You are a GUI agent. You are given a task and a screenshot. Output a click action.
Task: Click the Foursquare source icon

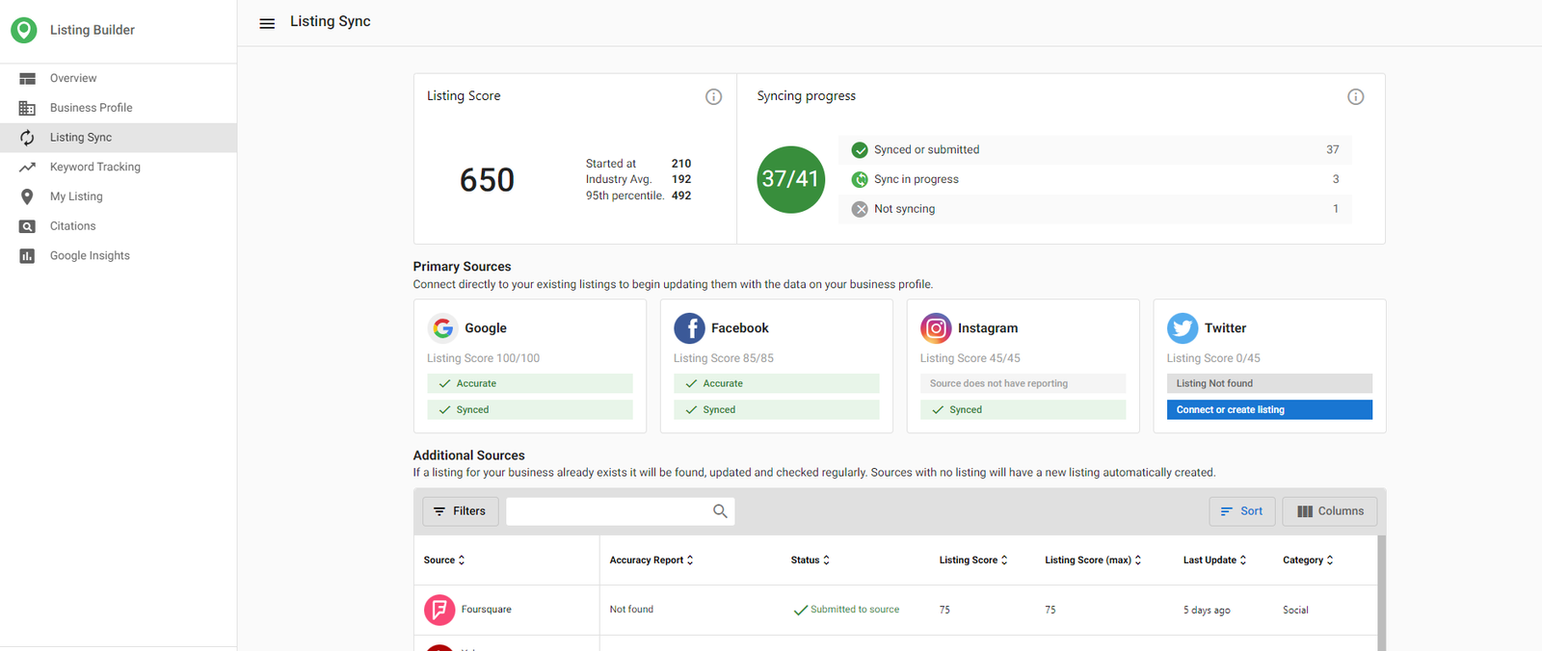439,610
